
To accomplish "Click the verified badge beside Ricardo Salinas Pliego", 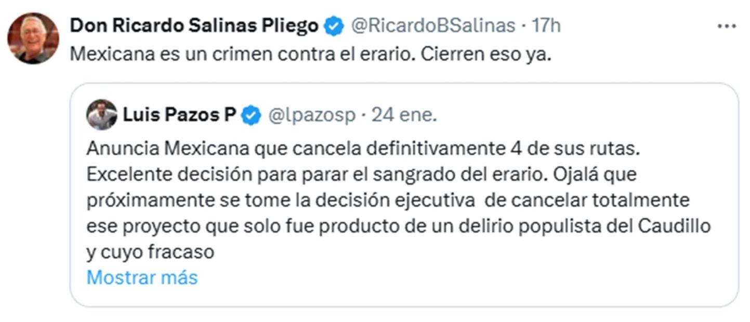I will [x=334, y=25].
